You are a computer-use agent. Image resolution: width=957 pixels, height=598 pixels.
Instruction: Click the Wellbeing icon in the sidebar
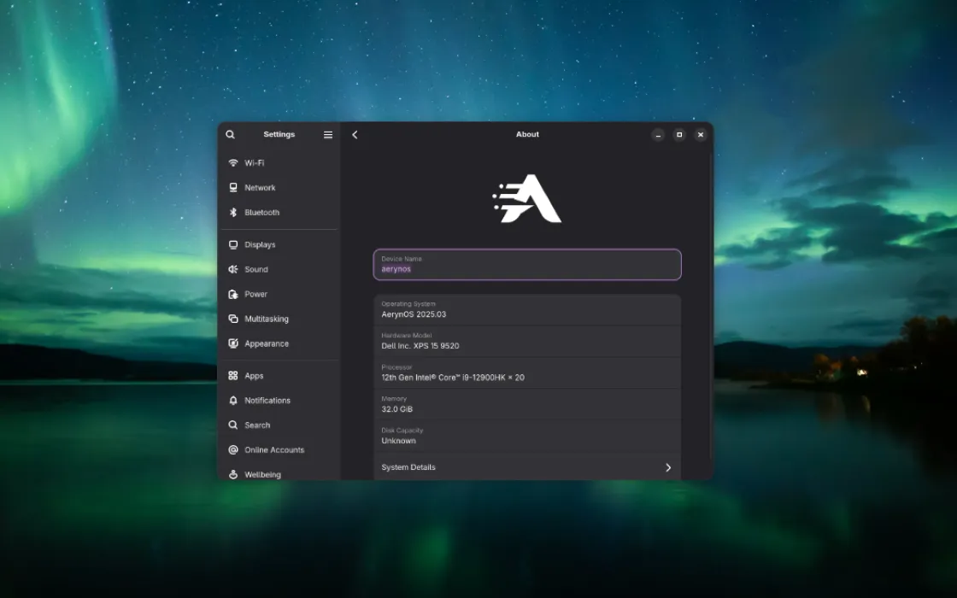click(233, 475)
